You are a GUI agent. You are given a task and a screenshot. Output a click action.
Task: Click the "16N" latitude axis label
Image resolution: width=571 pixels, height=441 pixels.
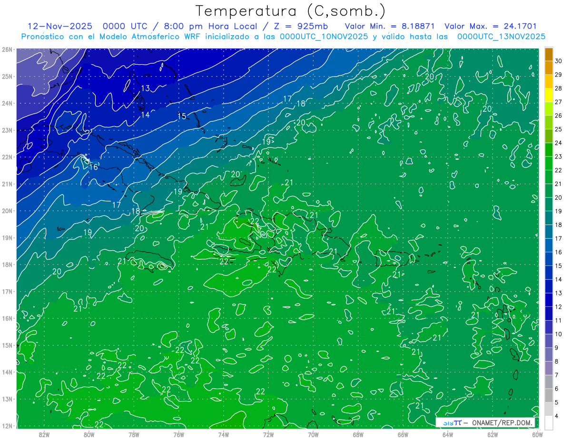click(x=7, y=318)
